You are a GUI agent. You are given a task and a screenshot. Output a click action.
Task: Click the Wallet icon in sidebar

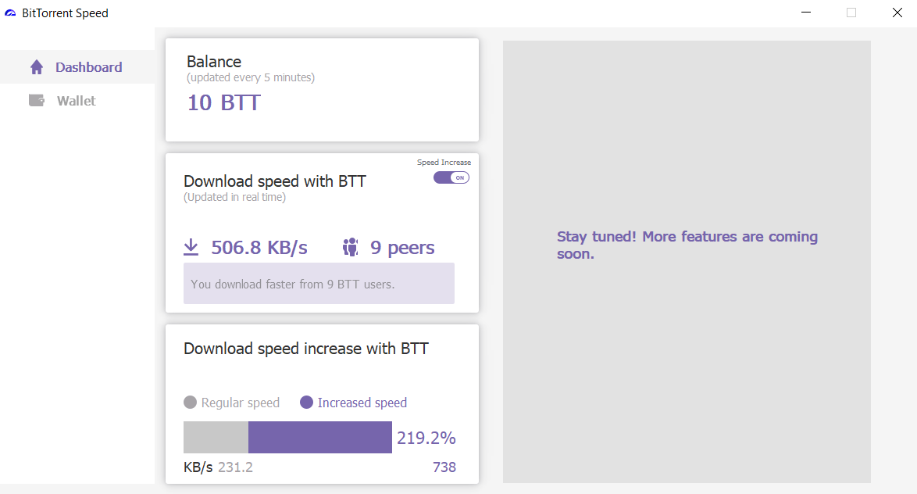[x=36, y=101]
